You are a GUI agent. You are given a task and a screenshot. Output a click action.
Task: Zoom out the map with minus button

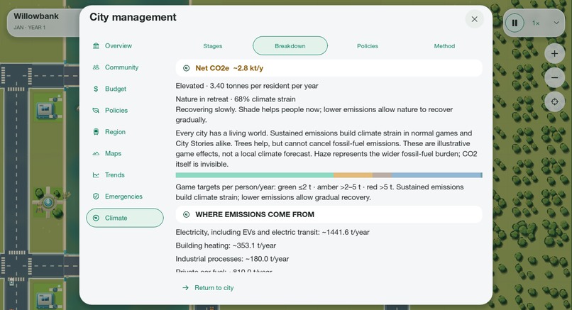click(x=554, y=78)
